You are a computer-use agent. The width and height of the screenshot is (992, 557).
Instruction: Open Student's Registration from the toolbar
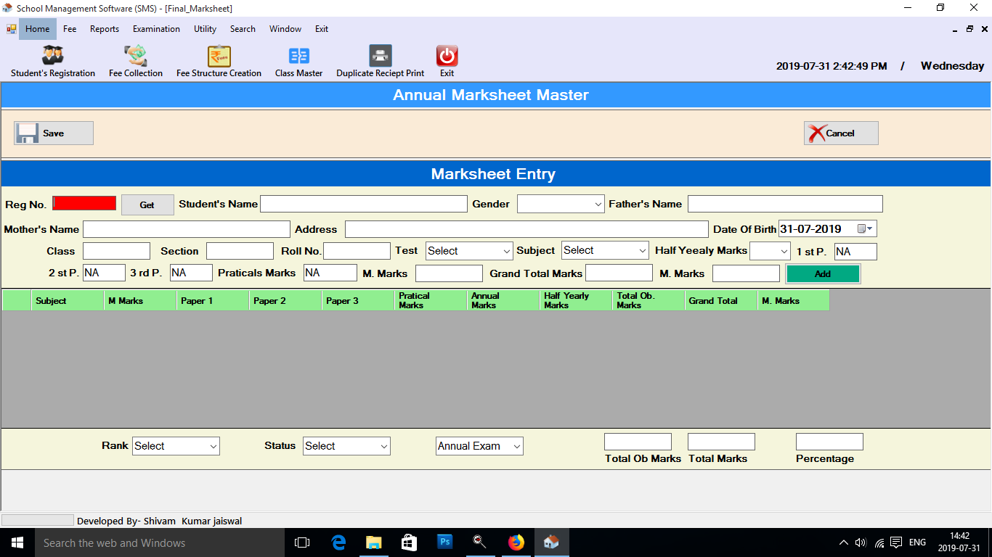[x=53, y=61]
